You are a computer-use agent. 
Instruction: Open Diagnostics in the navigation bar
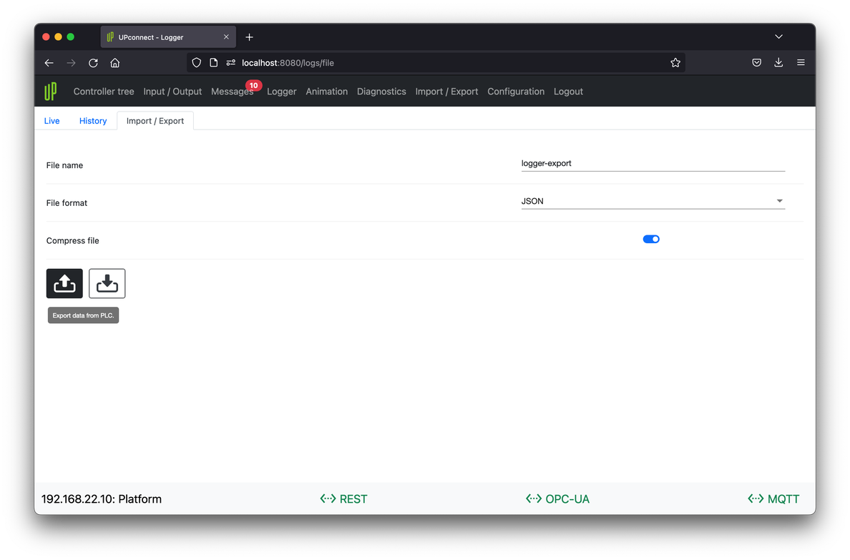pyautogui.click(x=381, y=92)
